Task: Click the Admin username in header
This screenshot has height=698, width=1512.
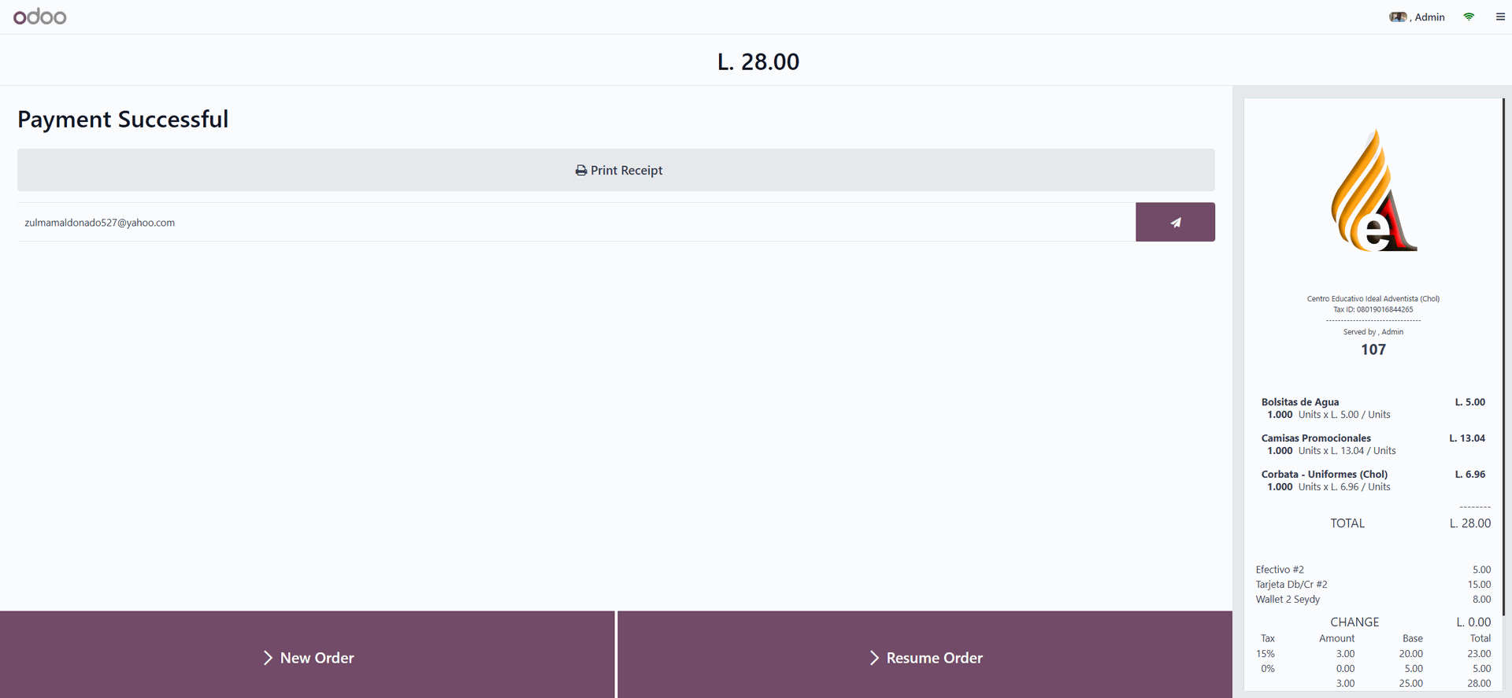Action: point(1429,17)
